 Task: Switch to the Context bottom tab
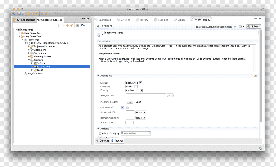(103, 141)
